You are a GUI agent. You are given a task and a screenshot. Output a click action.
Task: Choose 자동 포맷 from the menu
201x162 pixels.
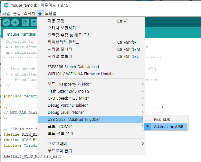91,21
